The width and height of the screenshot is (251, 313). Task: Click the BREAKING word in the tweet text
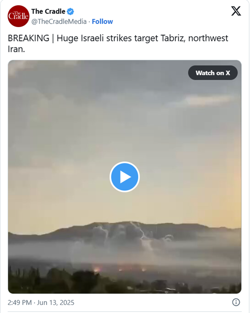click(x=28, y=38)
